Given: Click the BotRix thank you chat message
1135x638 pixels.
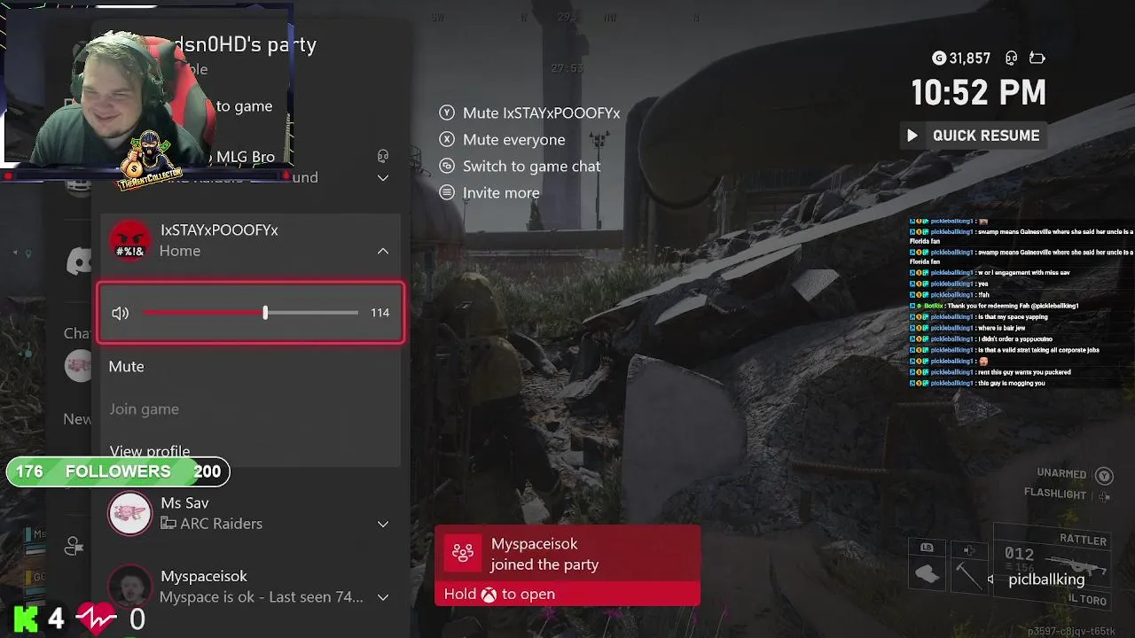Looking at the screenshot, I should point(995,306).
